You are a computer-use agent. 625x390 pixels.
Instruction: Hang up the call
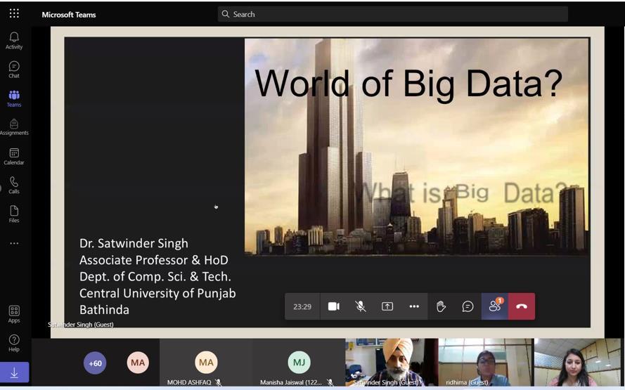click(x=522, y=306)
